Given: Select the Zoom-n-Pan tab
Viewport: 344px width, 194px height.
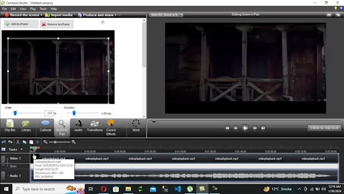Looking at the screenshot, I should tap(62, 128).
